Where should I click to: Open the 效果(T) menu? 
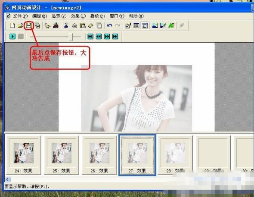(x=78, y=16)
